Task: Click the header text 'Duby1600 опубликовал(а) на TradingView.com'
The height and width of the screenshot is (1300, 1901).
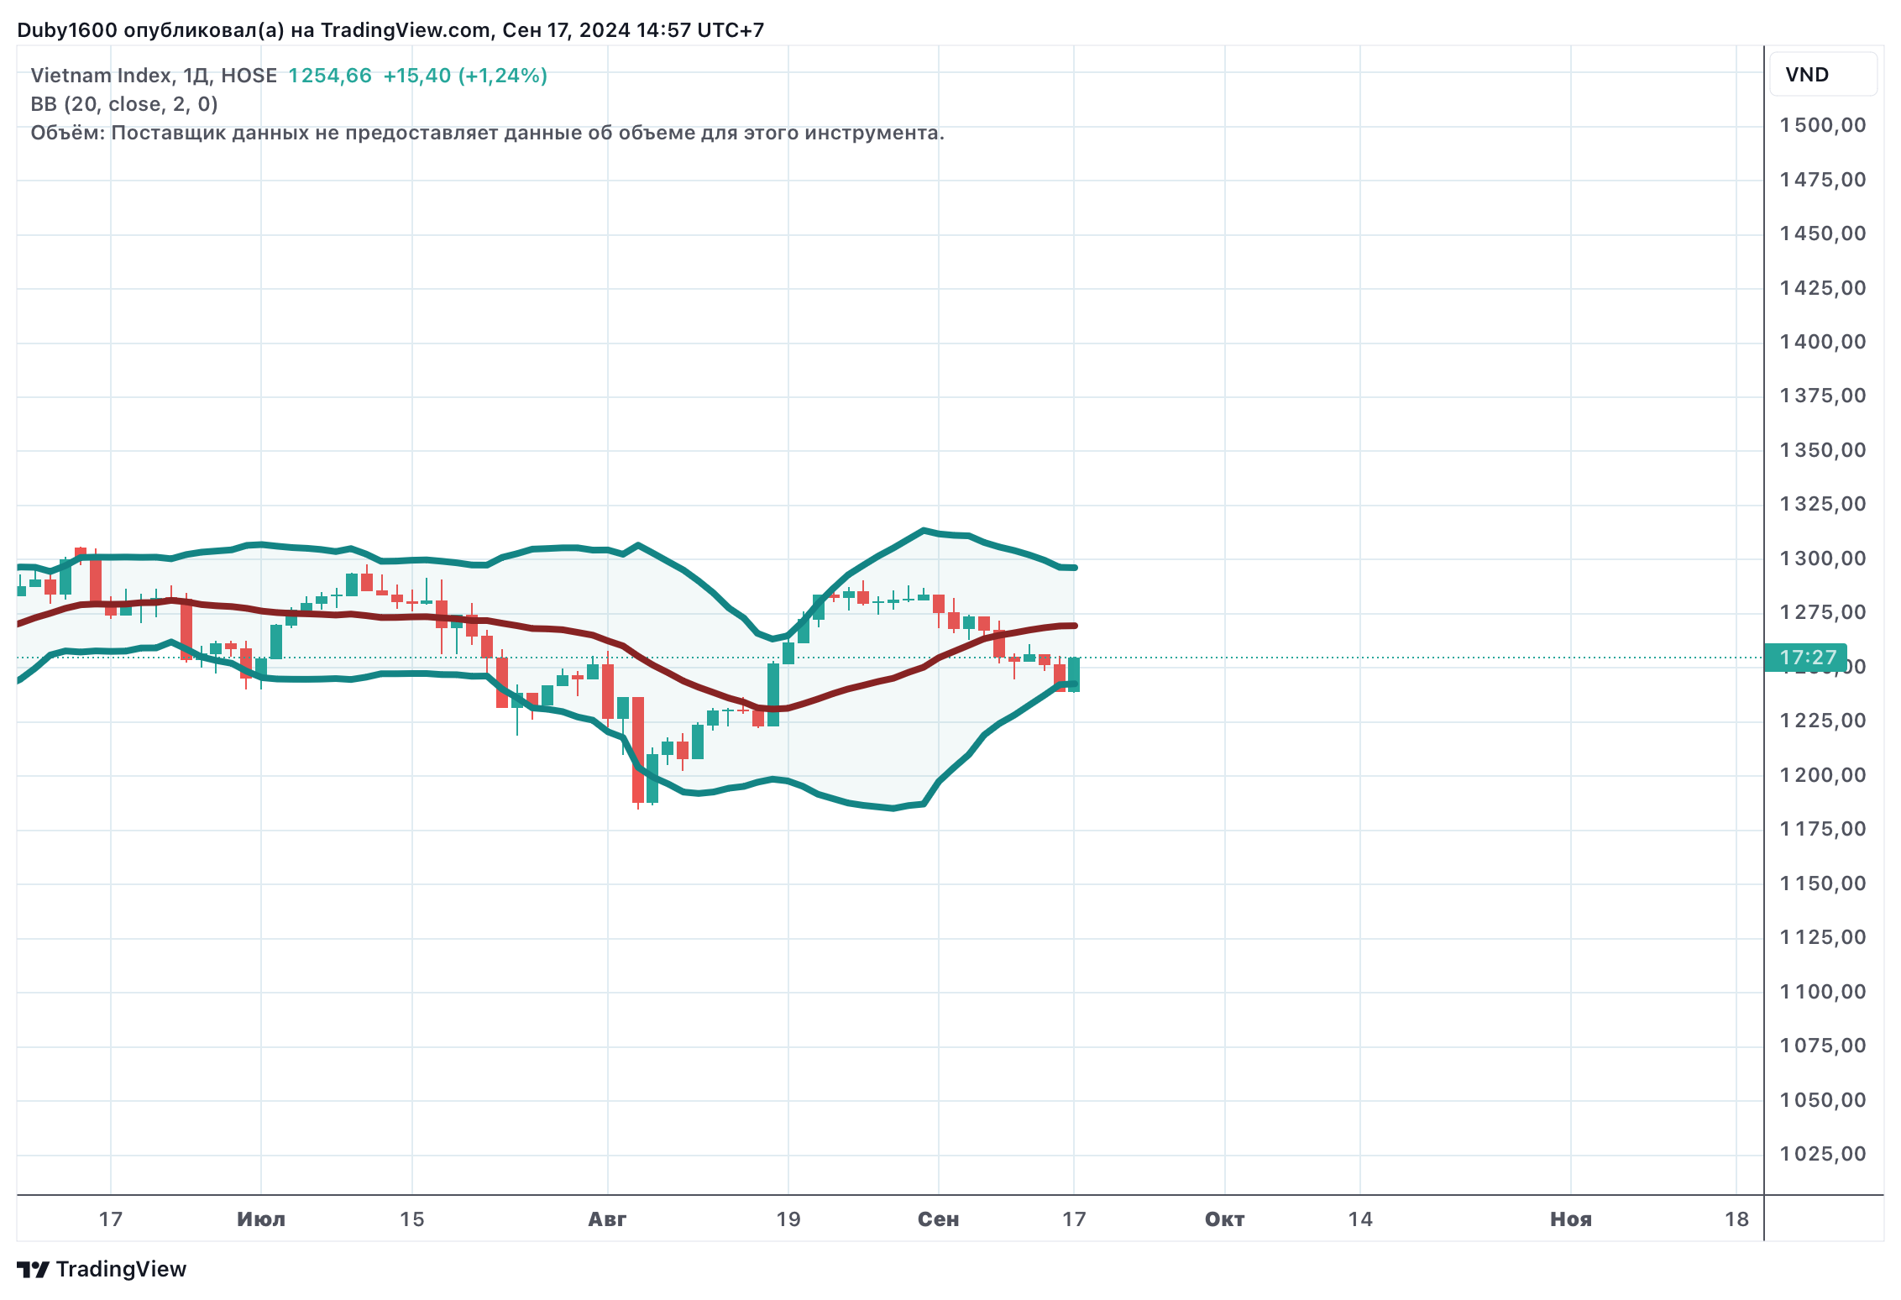Action: click(254, 30)
